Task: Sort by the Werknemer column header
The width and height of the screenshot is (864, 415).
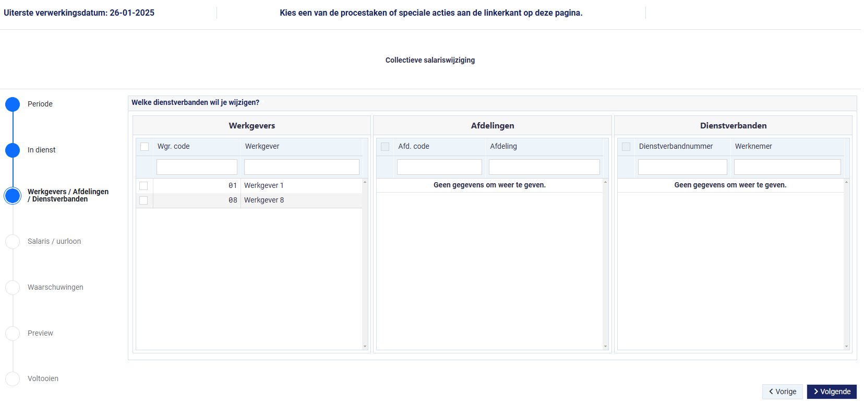Action: coord(787,147)
